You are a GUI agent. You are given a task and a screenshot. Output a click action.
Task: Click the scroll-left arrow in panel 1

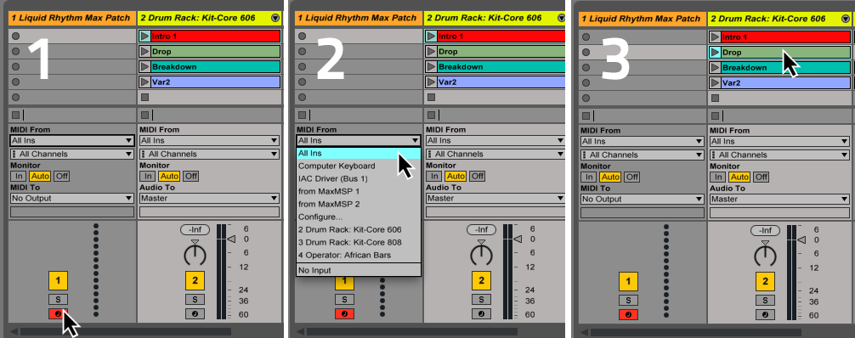[x=14, y=331]
